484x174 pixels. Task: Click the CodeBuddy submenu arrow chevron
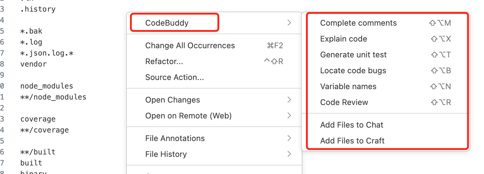coord(289,23)
